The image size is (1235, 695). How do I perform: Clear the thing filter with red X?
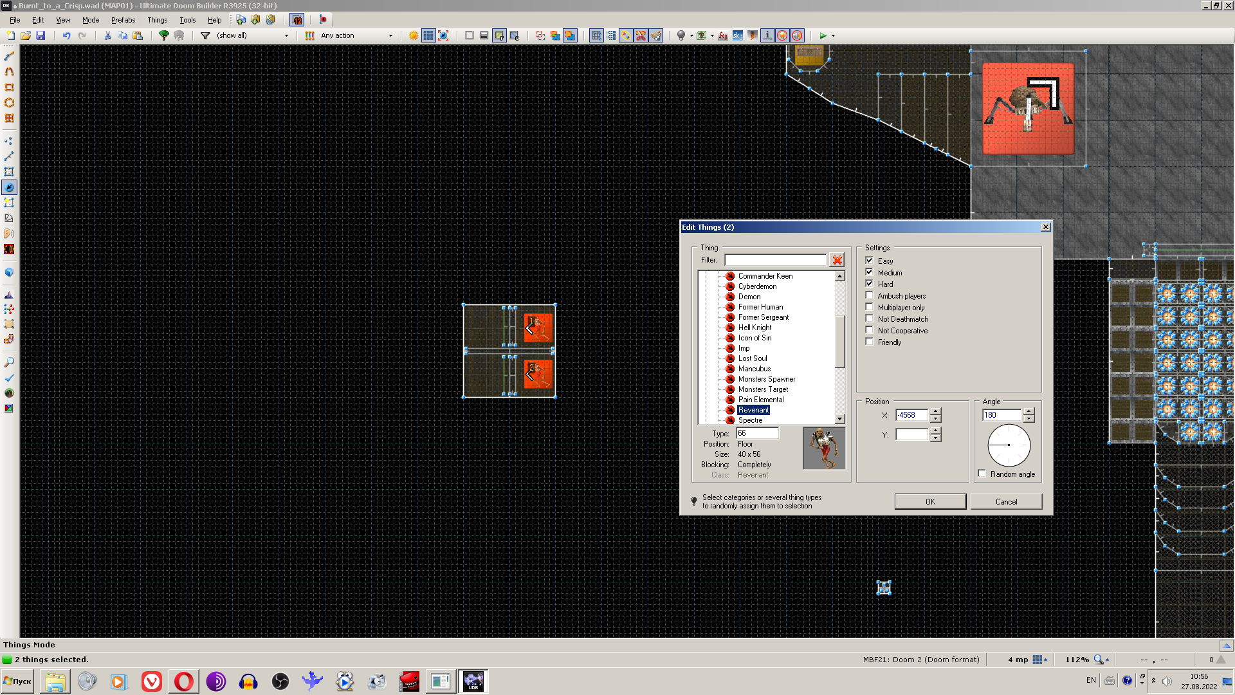click(837, 260)
